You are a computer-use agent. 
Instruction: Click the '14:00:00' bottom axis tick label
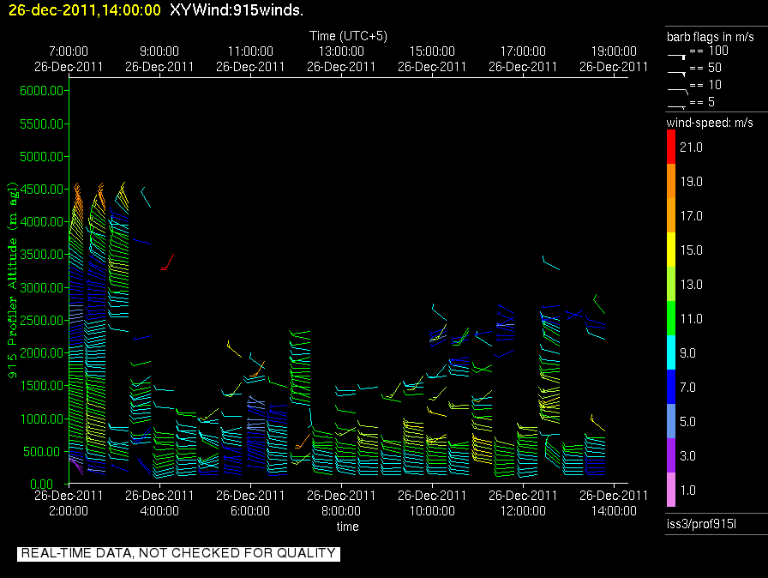pos(614,511)
